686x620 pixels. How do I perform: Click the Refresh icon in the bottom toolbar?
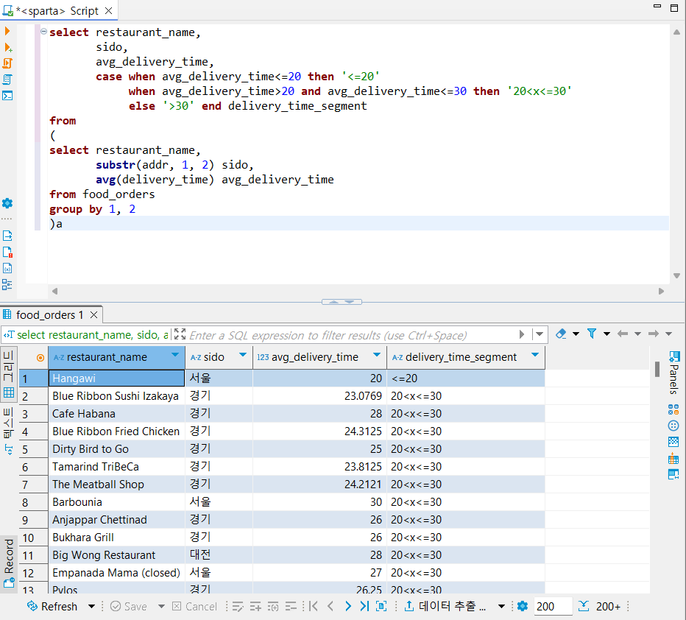click(32, 606)
